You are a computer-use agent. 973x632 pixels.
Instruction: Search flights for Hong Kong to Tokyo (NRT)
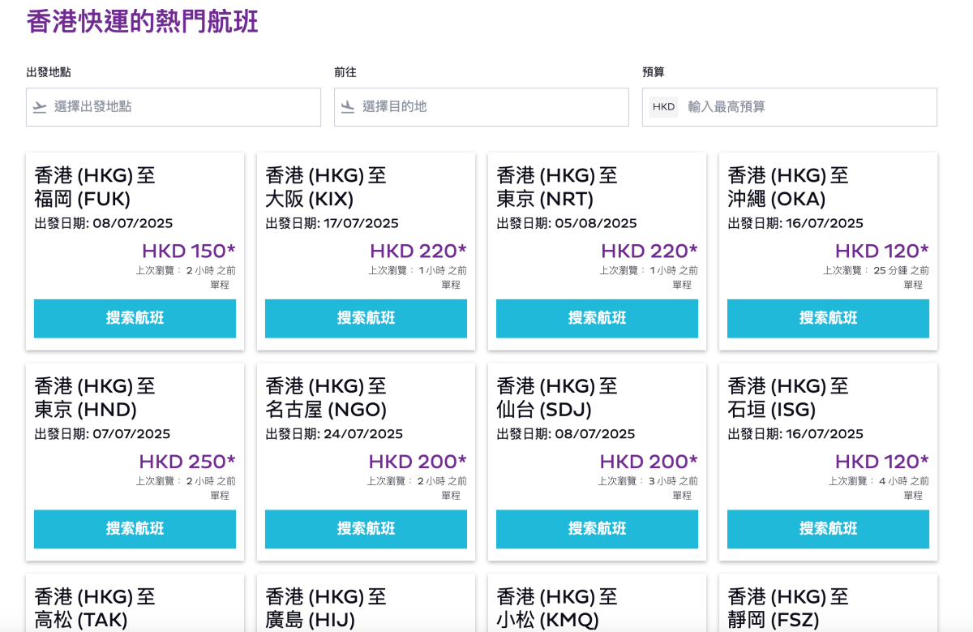pyautogui.click(x=597, y=318)
